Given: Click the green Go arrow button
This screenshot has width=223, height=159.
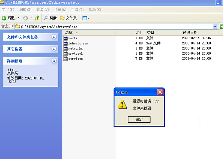Looking at the screenshot, I should pyautogui.click(x=221, y=26).
